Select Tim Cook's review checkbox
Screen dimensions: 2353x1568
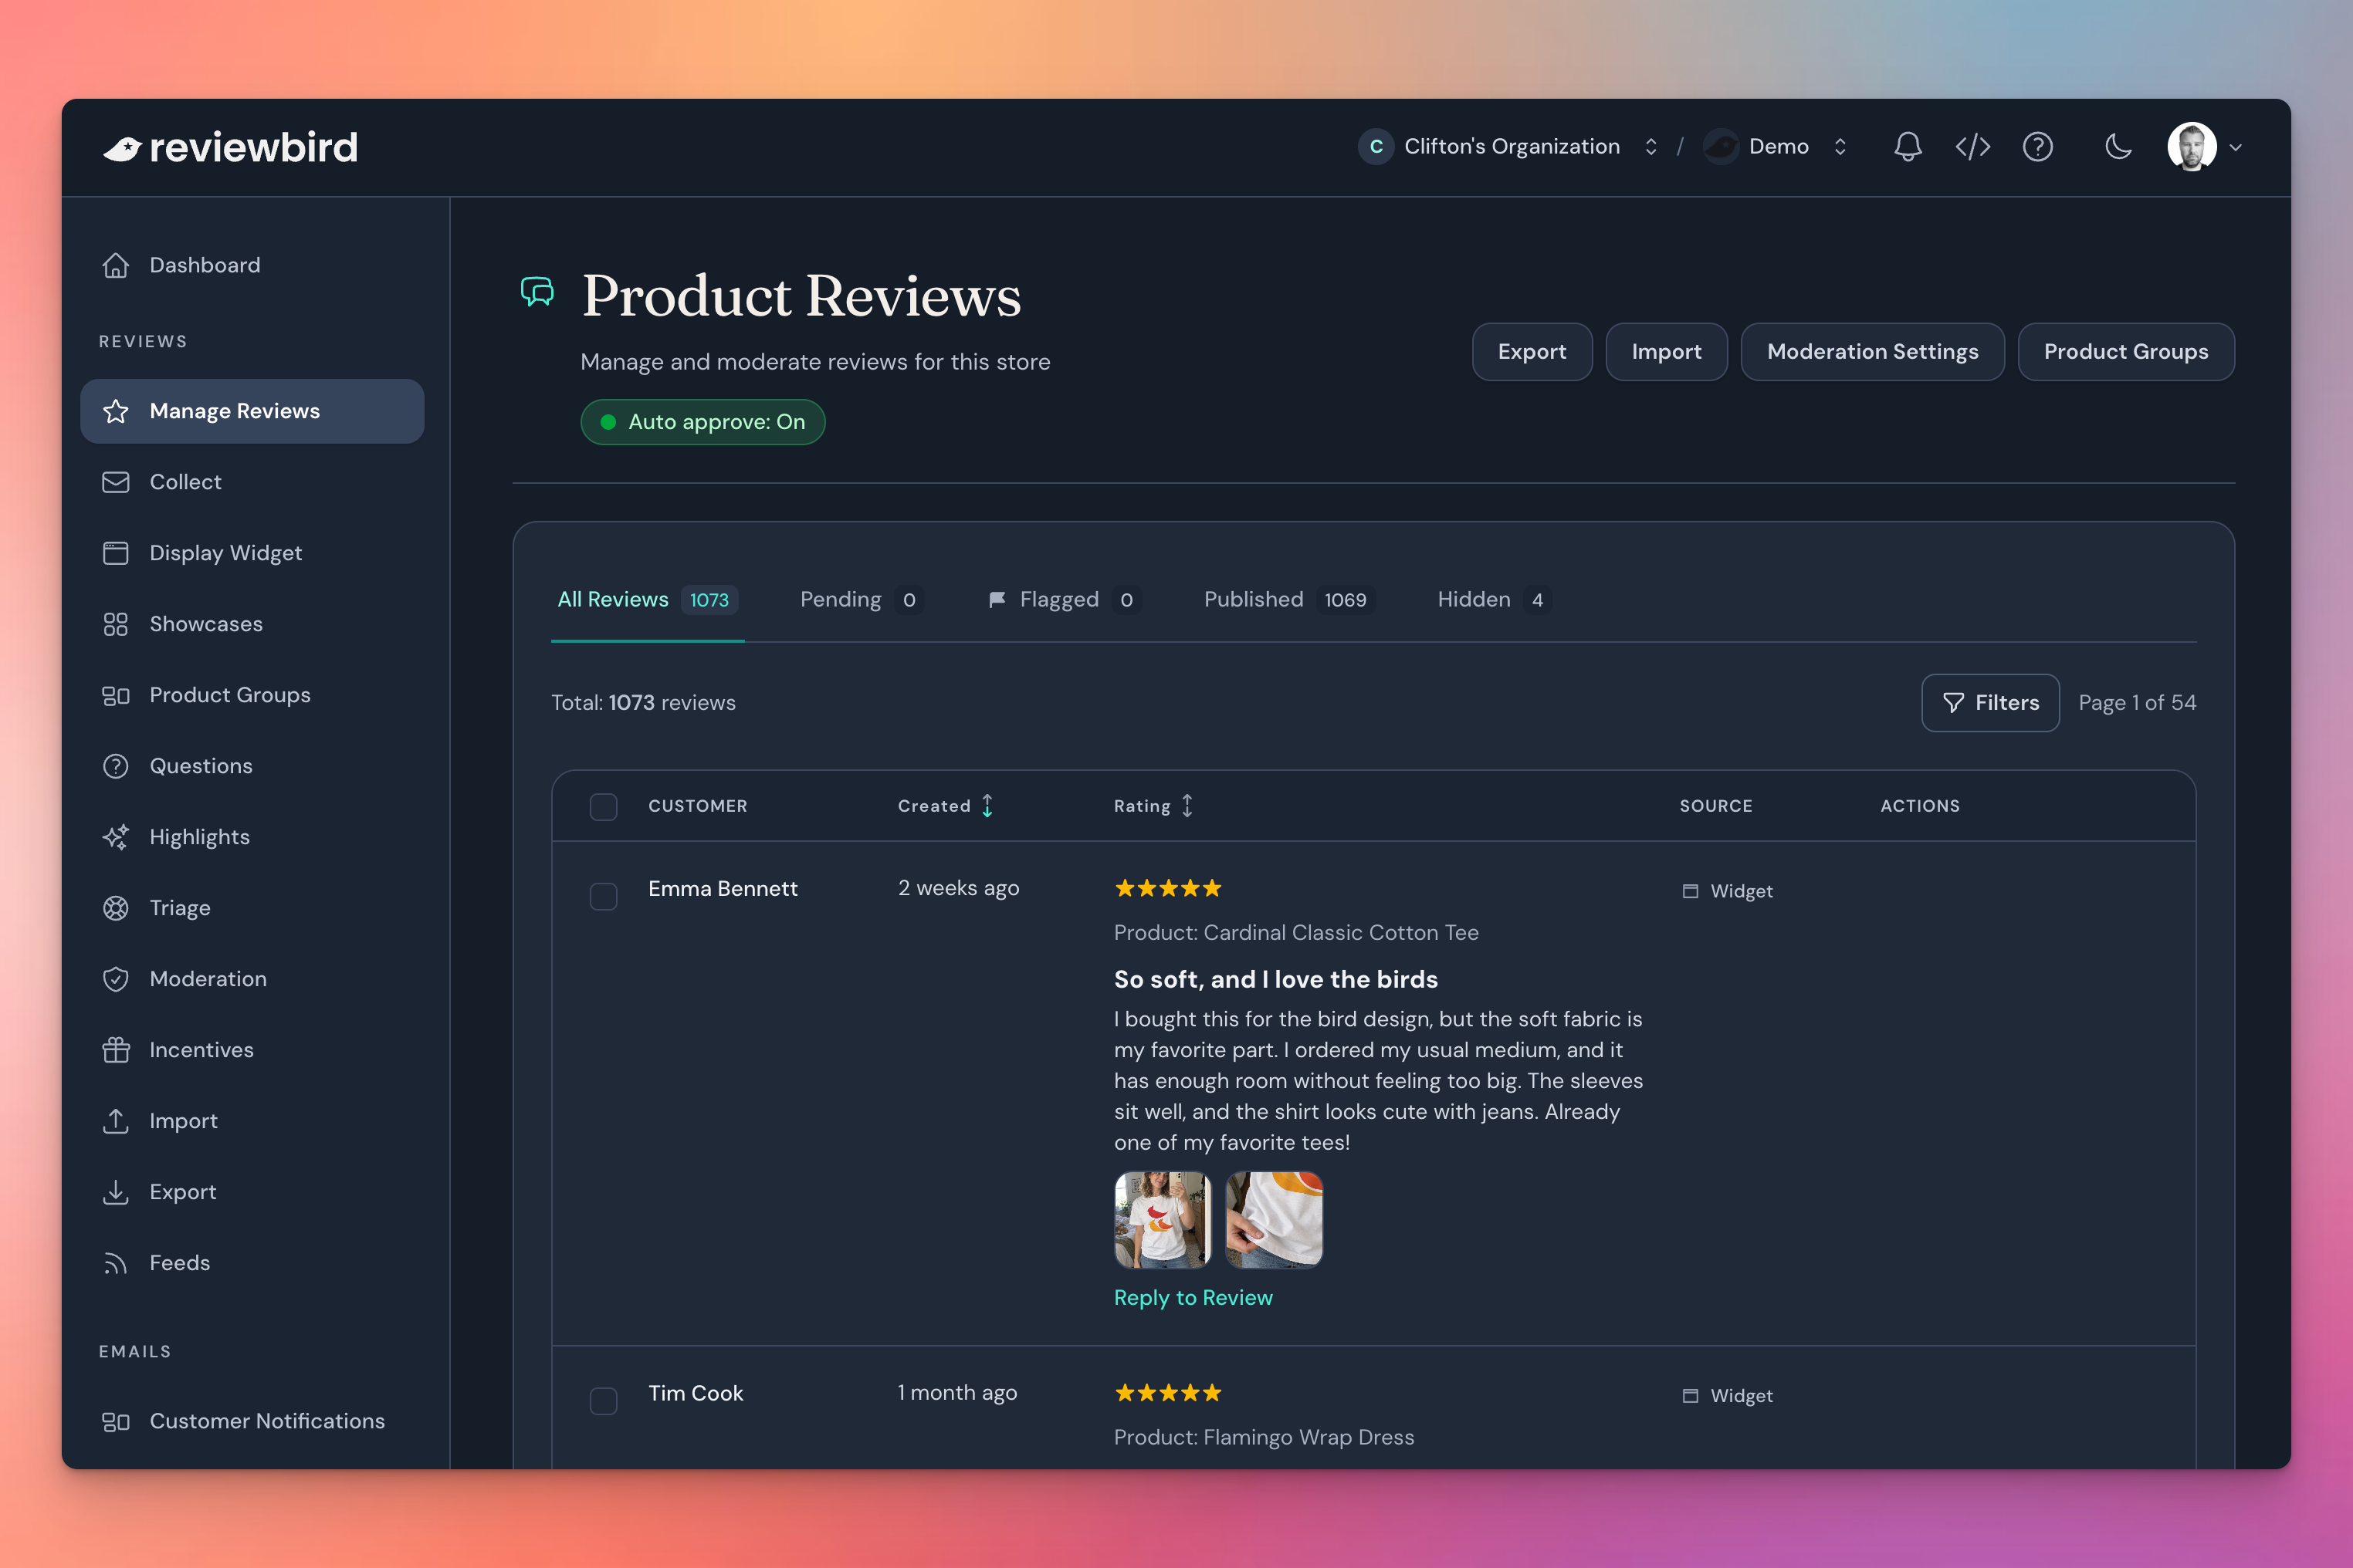tap(603, 1400)
